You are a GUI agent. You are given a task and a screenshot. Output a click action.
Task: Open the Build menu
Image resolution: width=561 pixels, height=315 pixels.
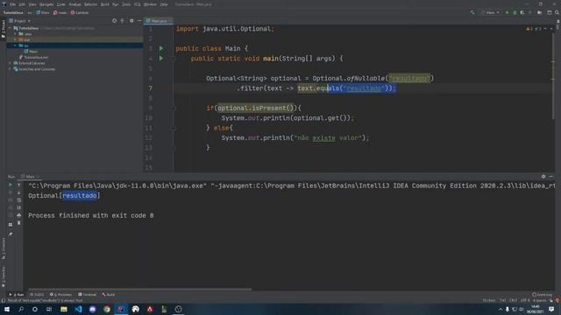point(105,4)
